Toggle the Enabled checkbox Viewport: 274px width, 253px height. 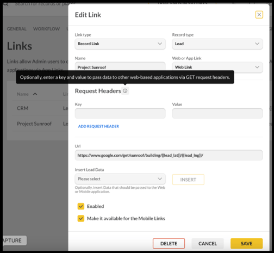pyautogui.click(x=81, y=206)
